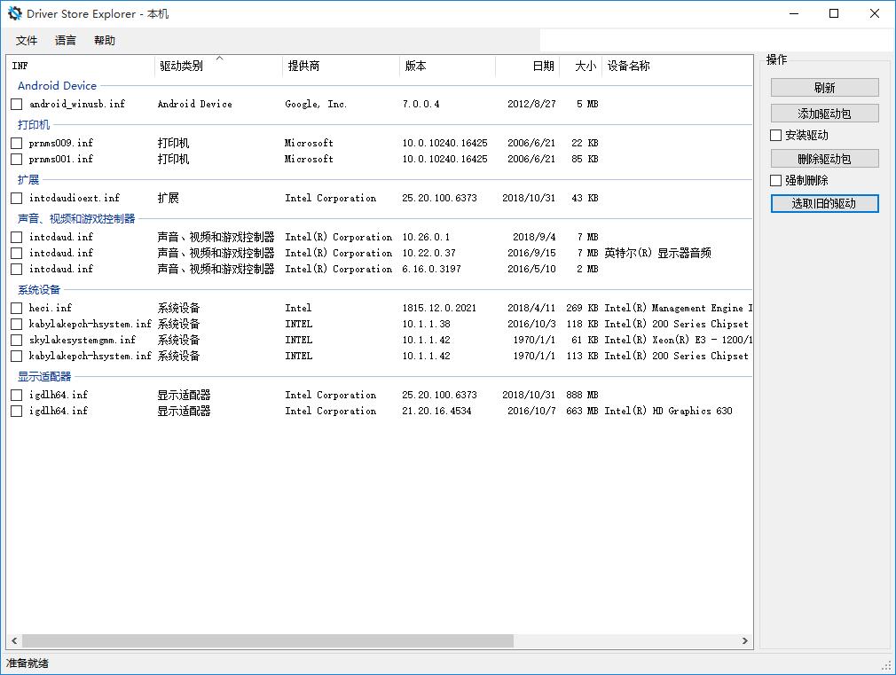The image size is (896, 675).
Task: Click the 声音、视频和游戏控制器 group header
Action: click(76, 219)
